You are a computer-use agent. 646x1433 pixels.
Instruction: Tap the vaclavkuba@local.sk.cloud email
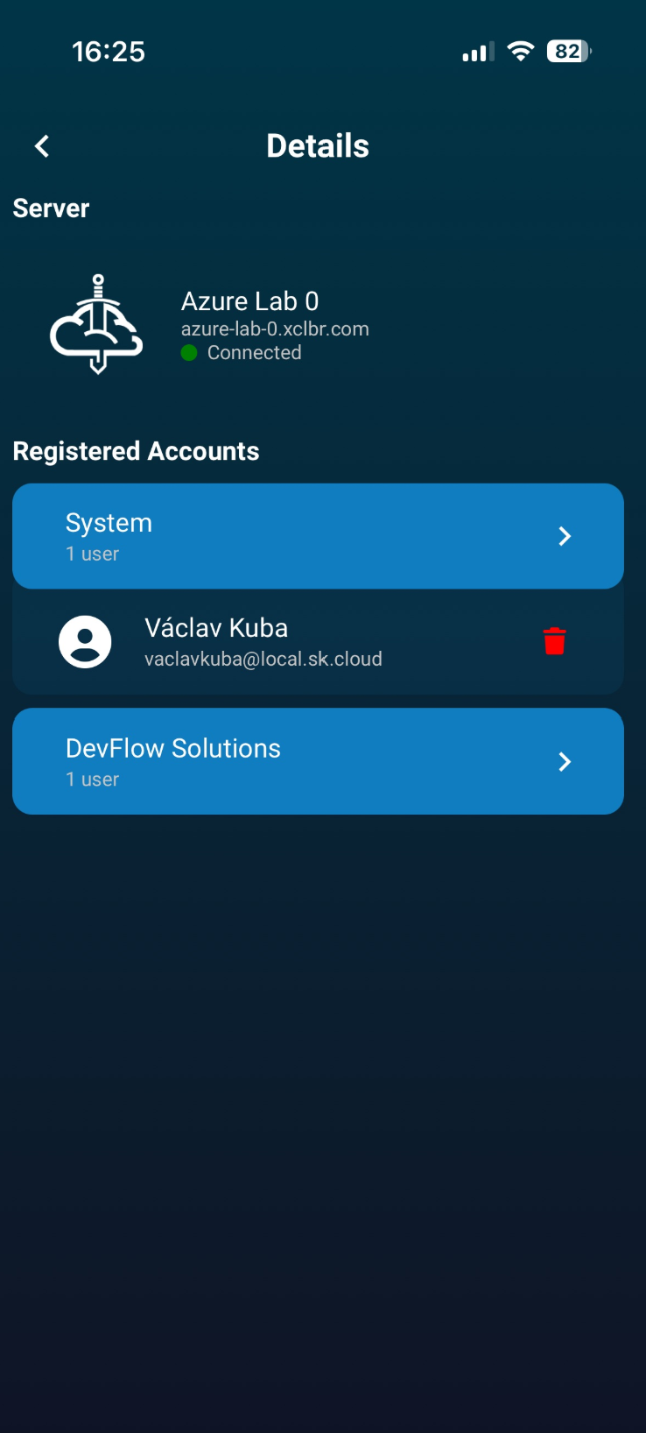click(x=263, y=660)
